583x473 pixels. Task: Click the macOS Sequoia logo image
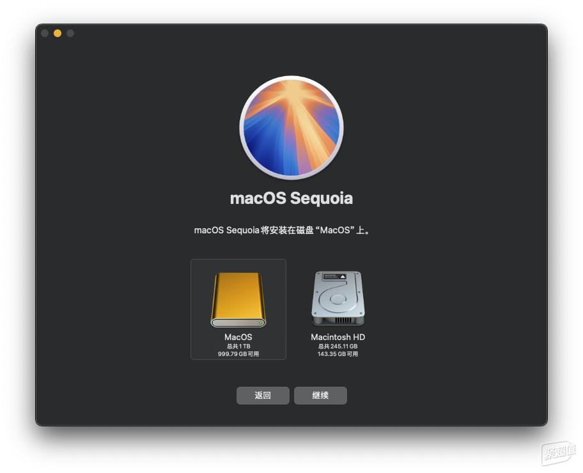(x=291, y=128)
